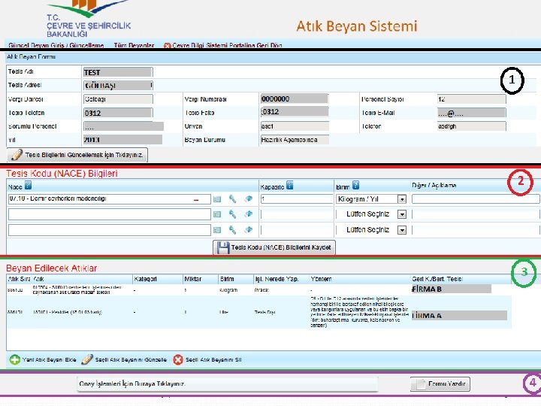Click Atık column header
Viewport: 541px width, 406px height.
pyautogui.click(x=38, y=279)
